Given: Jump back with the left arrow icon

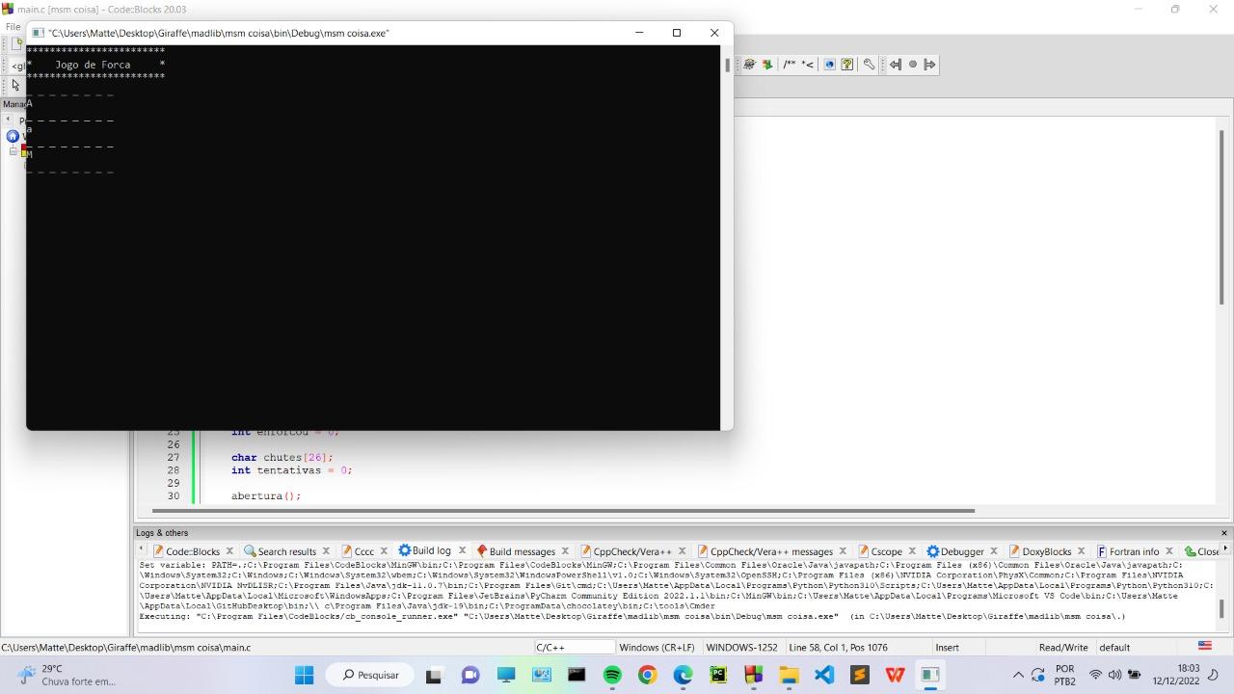Looking at the screenshot, I should pyautogui.click(x=895, y=65).
